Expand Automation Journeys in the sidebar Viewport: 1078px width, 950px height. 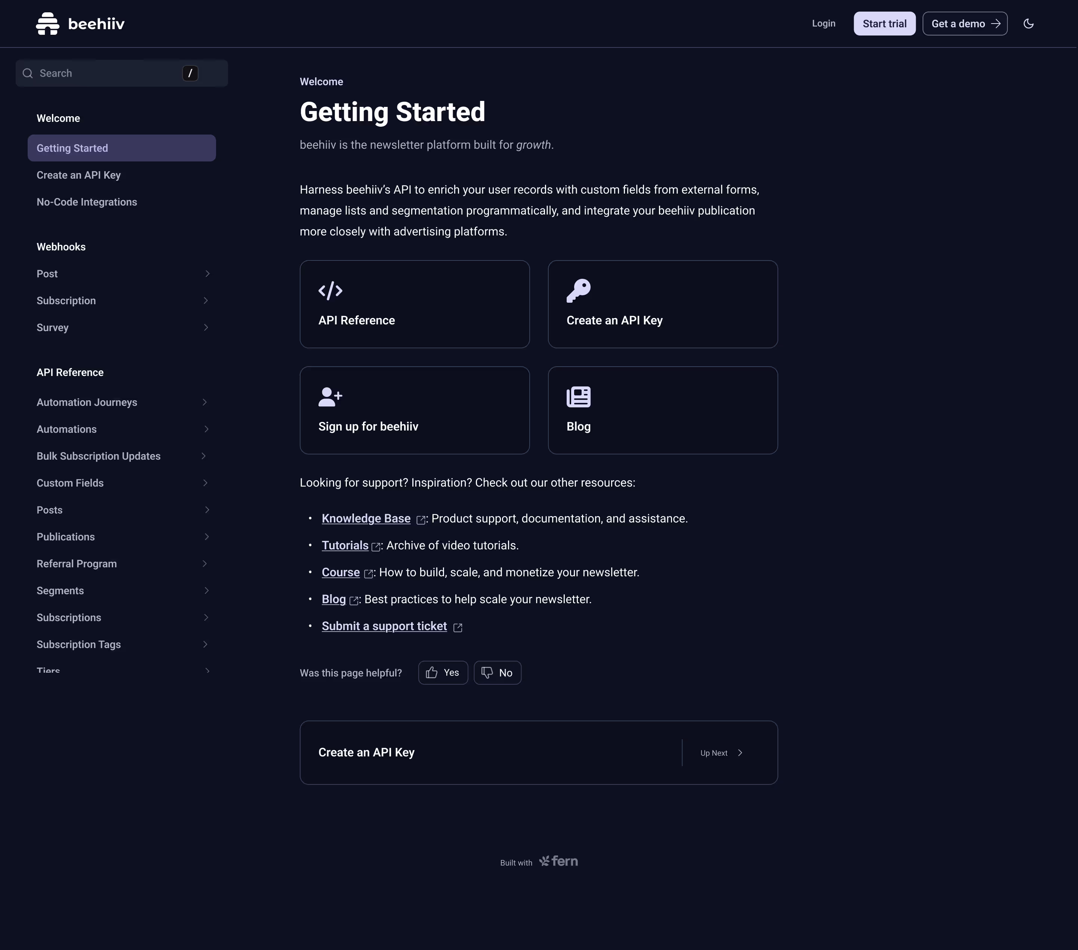pyautogui.click(x=204, y=402)
